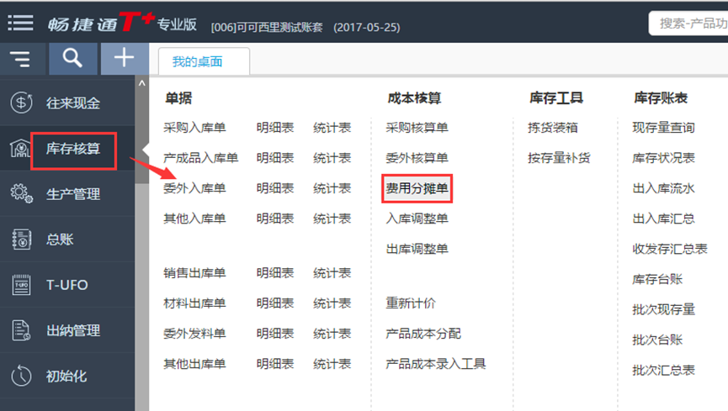Open 产品成本分配
Screen dimensions: 728x411
pyautogui.click(x=423, y=334)
